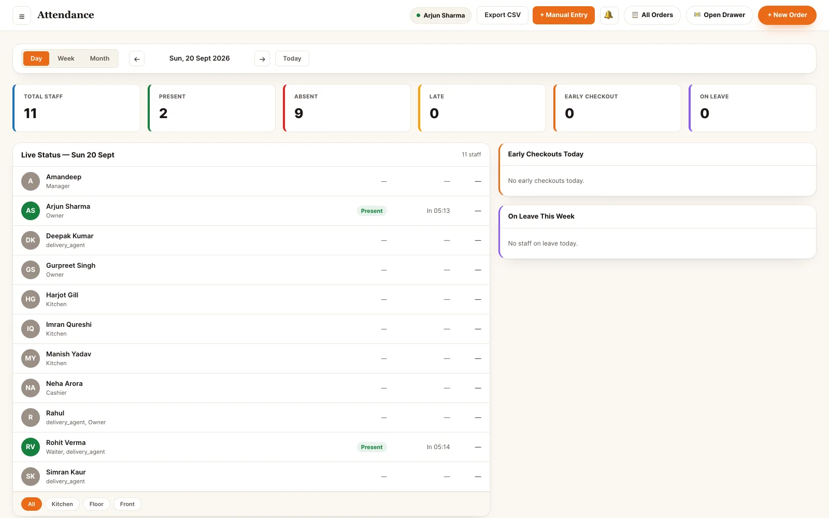Filter staff list by Kitchen

[62, 504]
